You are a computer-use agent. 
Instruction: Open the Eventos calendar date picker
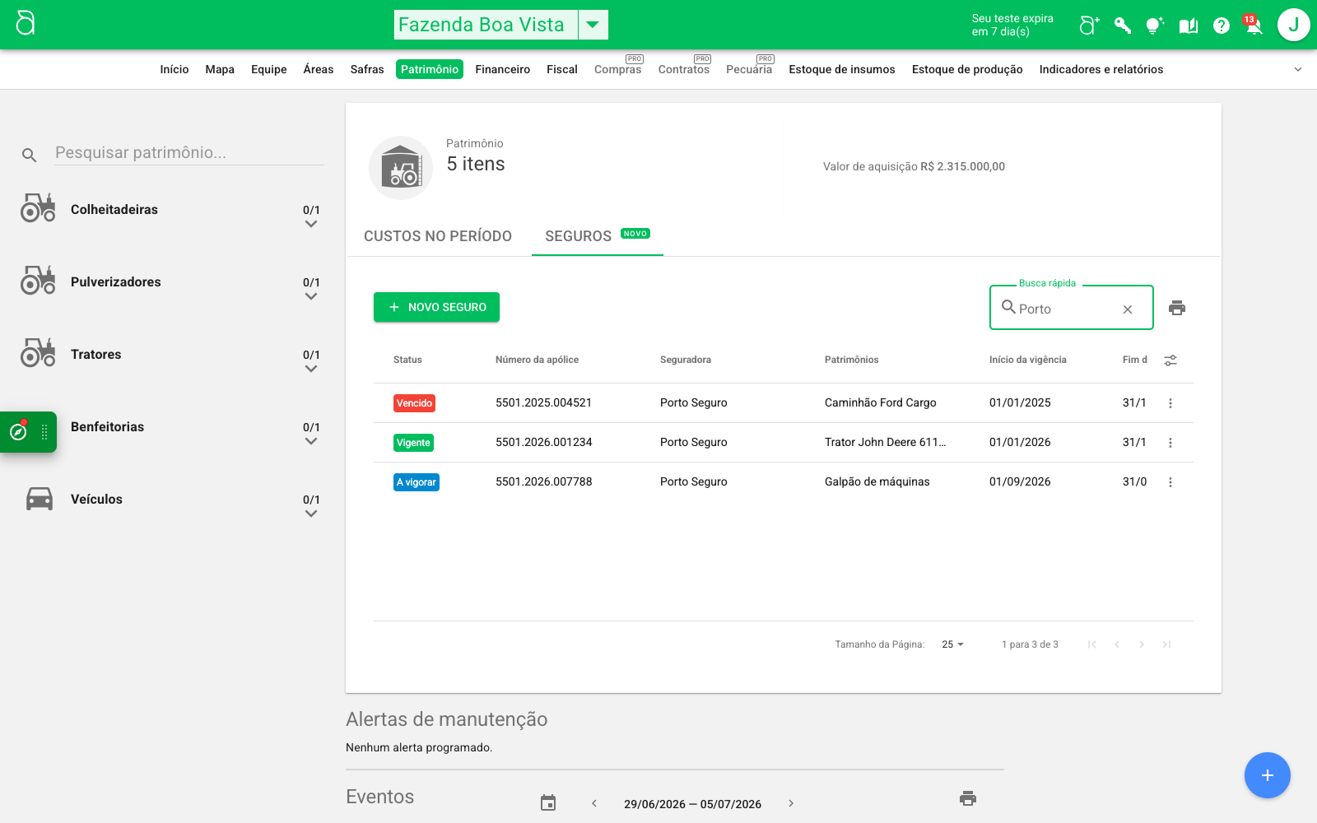coord(548,802)
